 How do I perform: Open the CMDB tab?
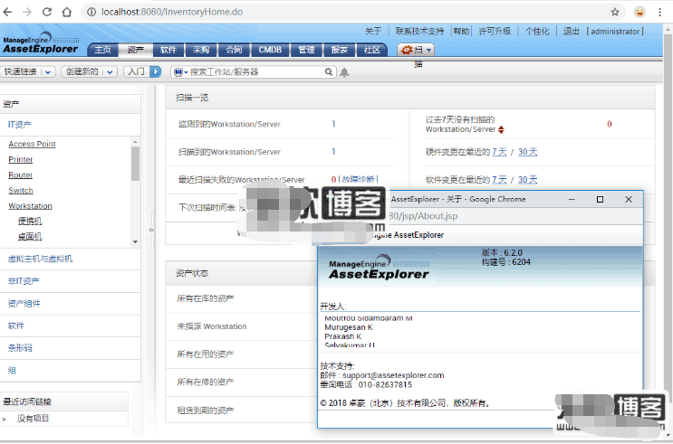(270, 50)
